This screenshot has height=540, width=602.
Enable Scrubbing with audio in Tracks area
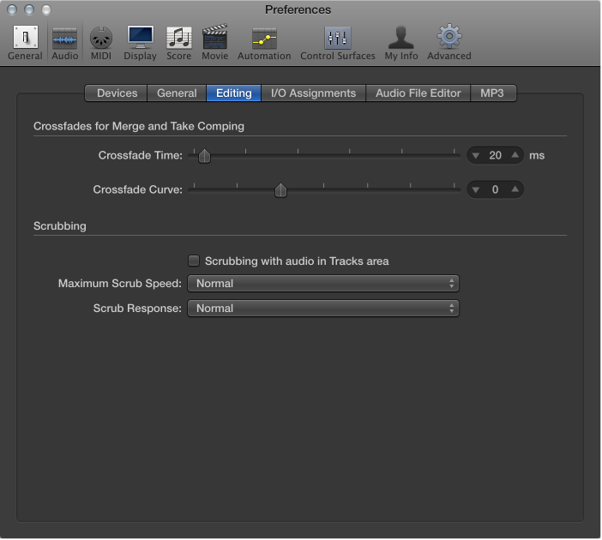coord(194,261)
